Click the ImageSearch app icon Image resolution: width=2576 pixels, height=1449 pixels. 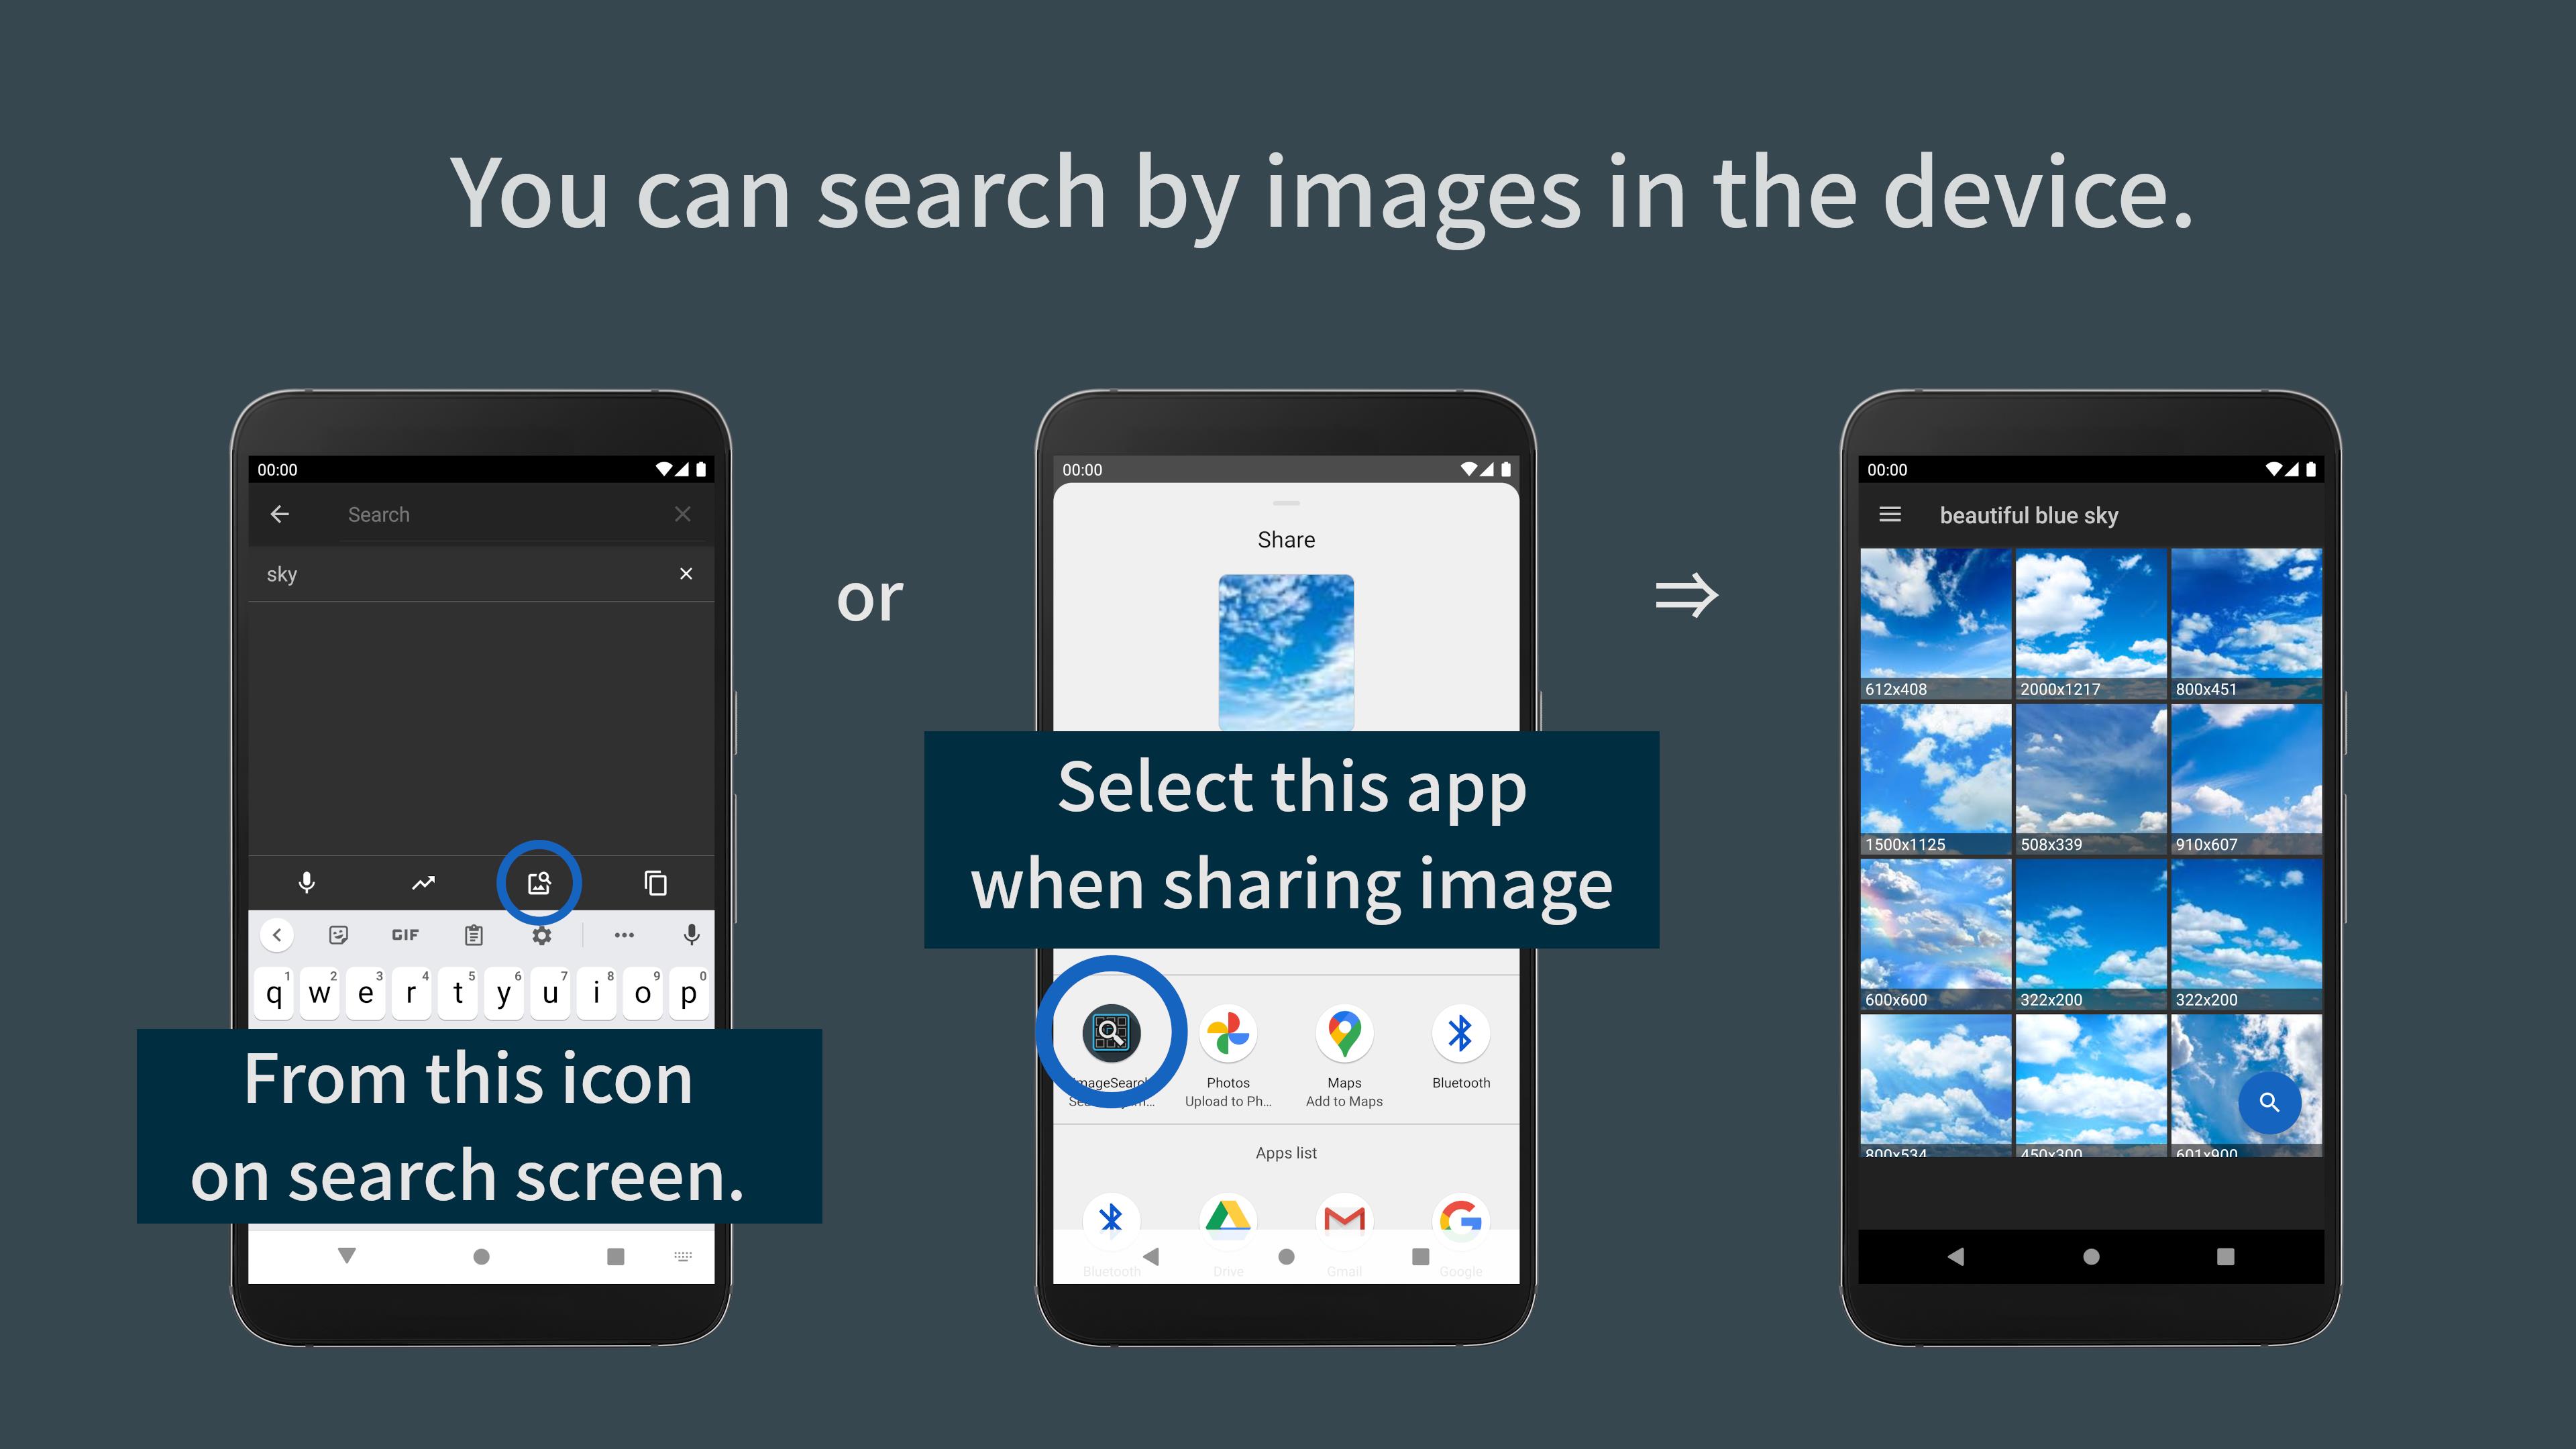[x=1110, y=1032]
